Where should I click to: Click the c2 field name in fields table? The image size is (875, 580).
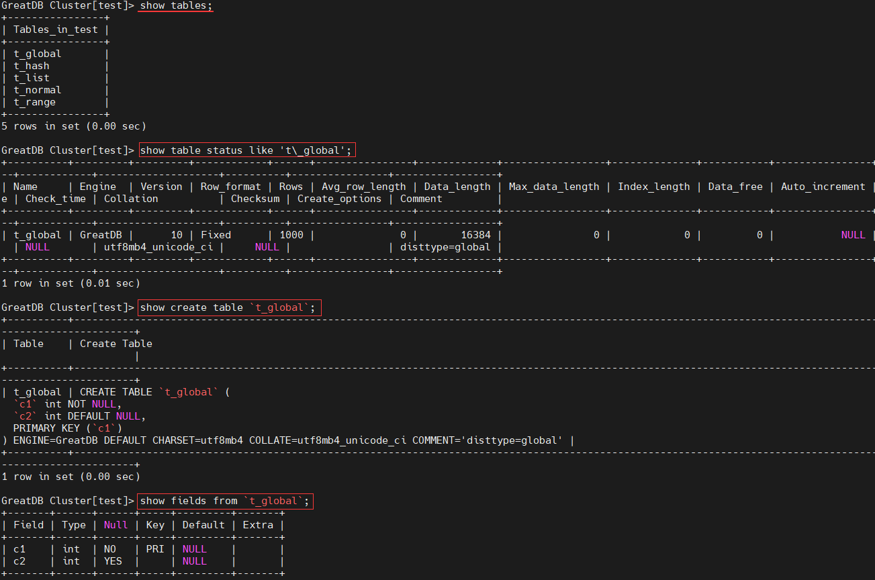pos(19,561)
